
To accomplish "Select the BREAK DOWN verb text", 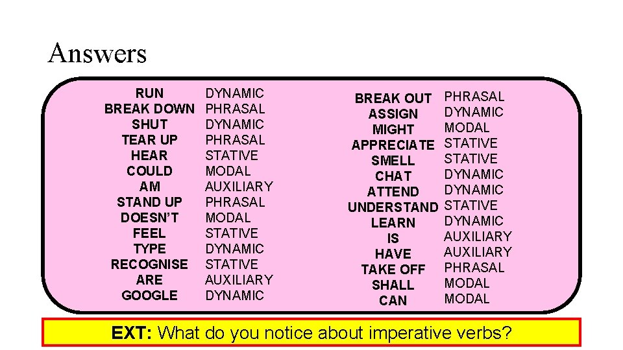I will coord(149,109).
